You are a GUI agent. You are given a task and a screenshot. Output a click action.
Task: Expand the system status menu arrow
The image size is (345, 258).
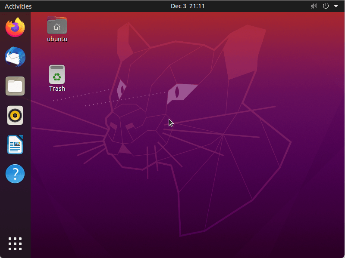click(x=336, y=6)
